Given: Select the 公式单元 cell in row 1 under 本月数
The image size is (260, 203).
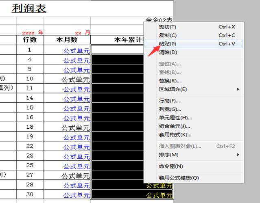Looking at the screenshot, I should [x=76, y=50].
